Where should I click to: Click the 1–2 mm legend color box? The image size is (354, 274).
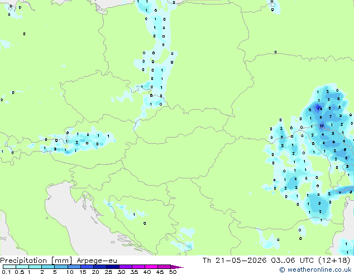click(35, 267)
